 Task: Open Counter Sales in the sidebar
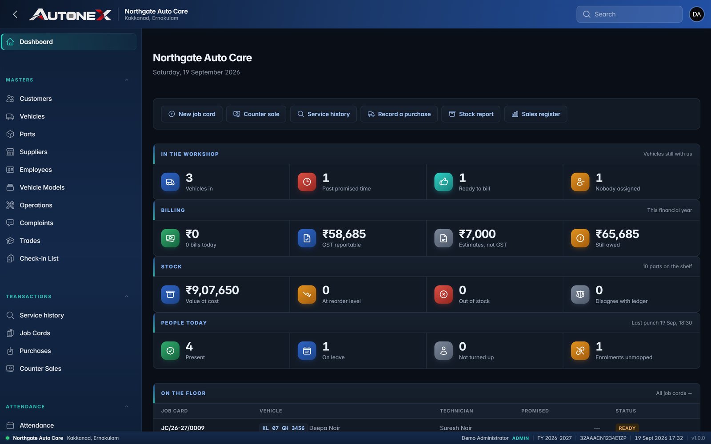coord(69,369)
